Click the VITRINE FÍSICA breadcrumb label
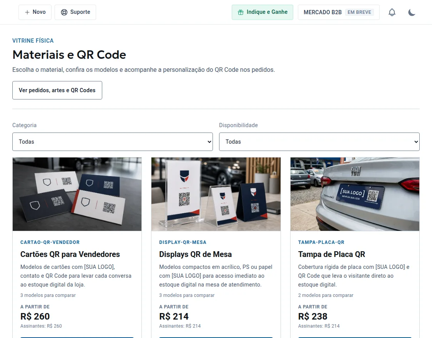The height and width of the screenshot is (338, 432). 33,41
